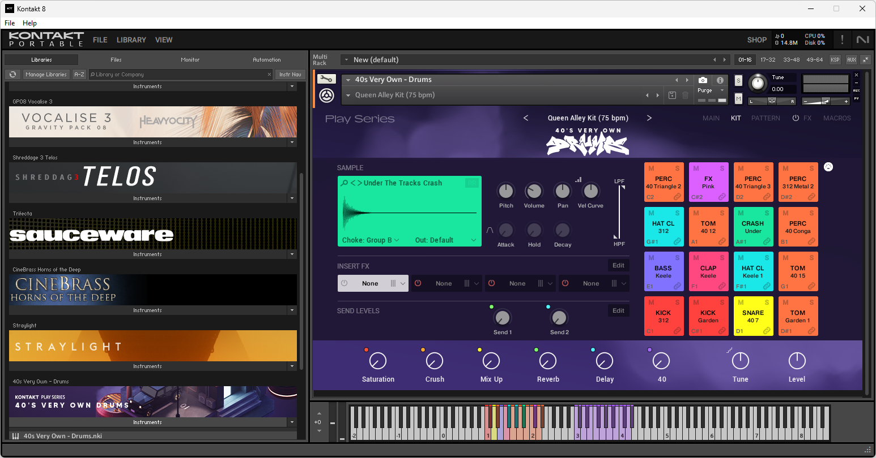
Task: Click the magnifier icon in sample display
Action: (x=344, y=183)
